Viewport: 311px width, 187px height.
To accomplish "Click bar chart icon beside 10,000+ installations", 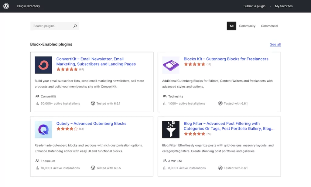I will pyautogui.click(x=37, y=168).
